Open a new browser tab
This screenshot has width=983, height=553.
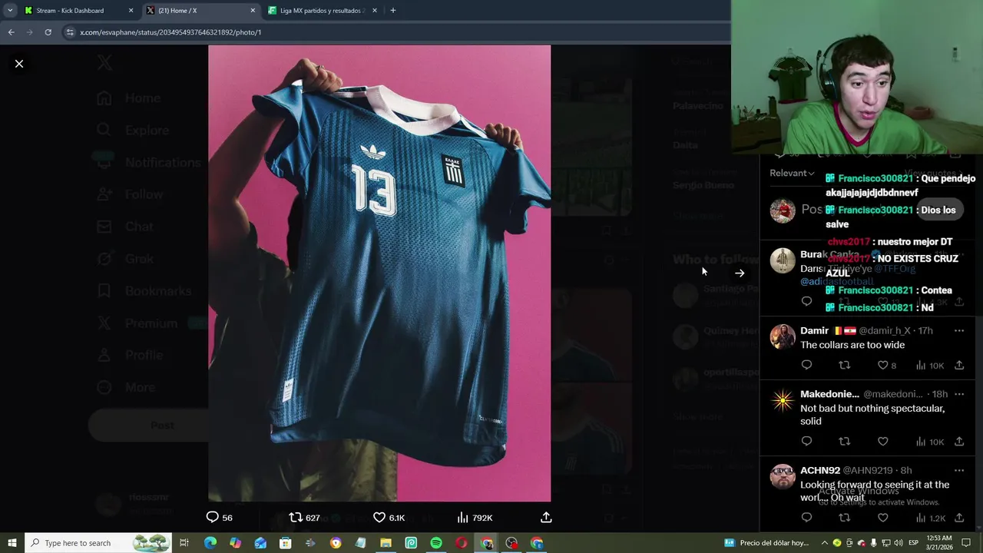[x=393, y=11]
